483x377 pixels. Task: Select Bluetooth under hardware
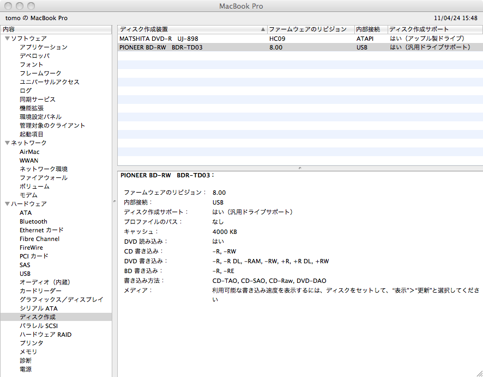pos(33,221)
